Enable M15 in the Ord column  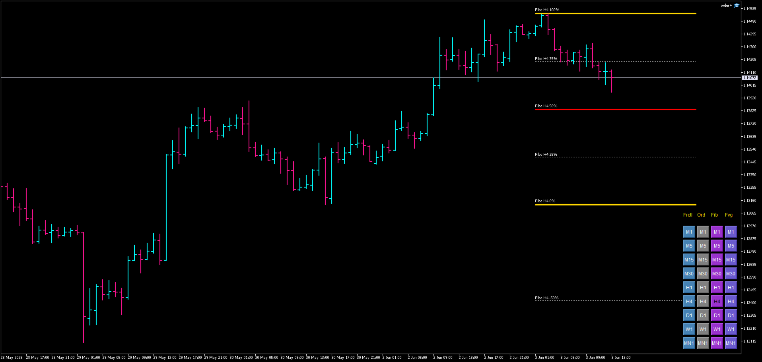703,260
